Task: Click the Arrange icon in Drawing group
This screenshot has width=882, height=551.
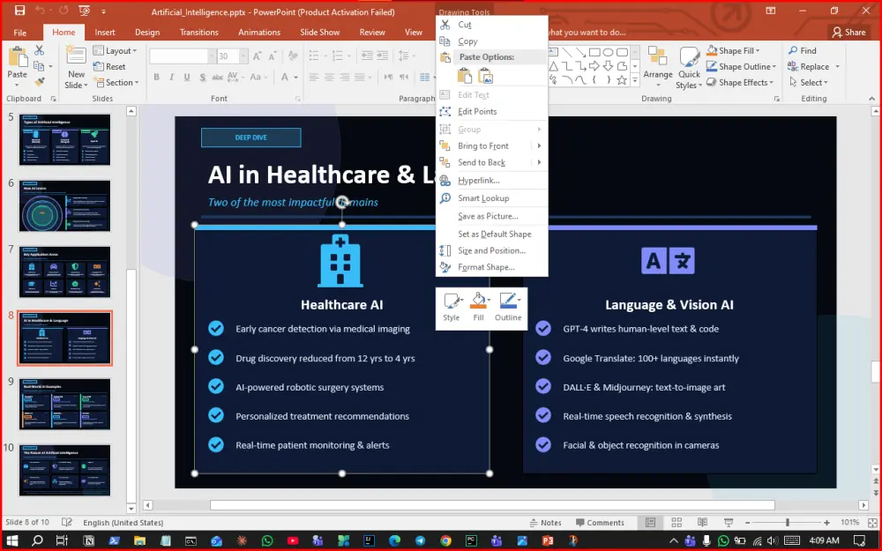Action: tap(657, 57)
